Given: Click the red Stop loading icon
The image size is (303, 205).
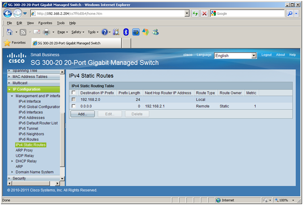Looking at the screenshot, I should 204,13.
